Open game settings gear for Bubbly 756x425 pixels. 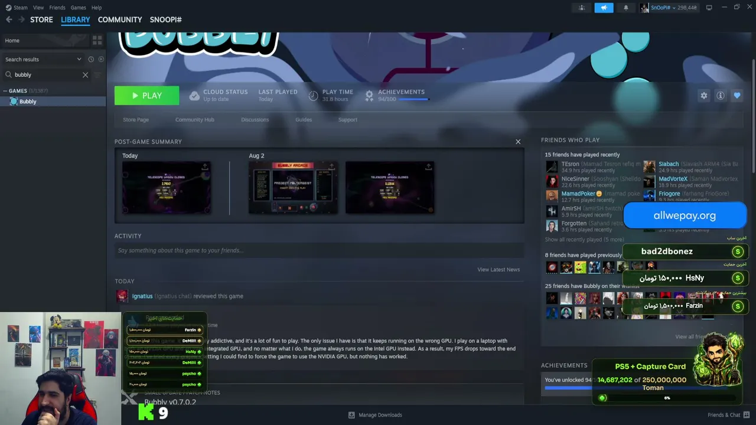tap(703, 96)
